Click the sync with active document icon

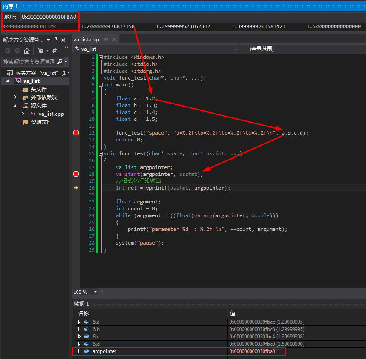pyautogui.click(x=55, y=51)
